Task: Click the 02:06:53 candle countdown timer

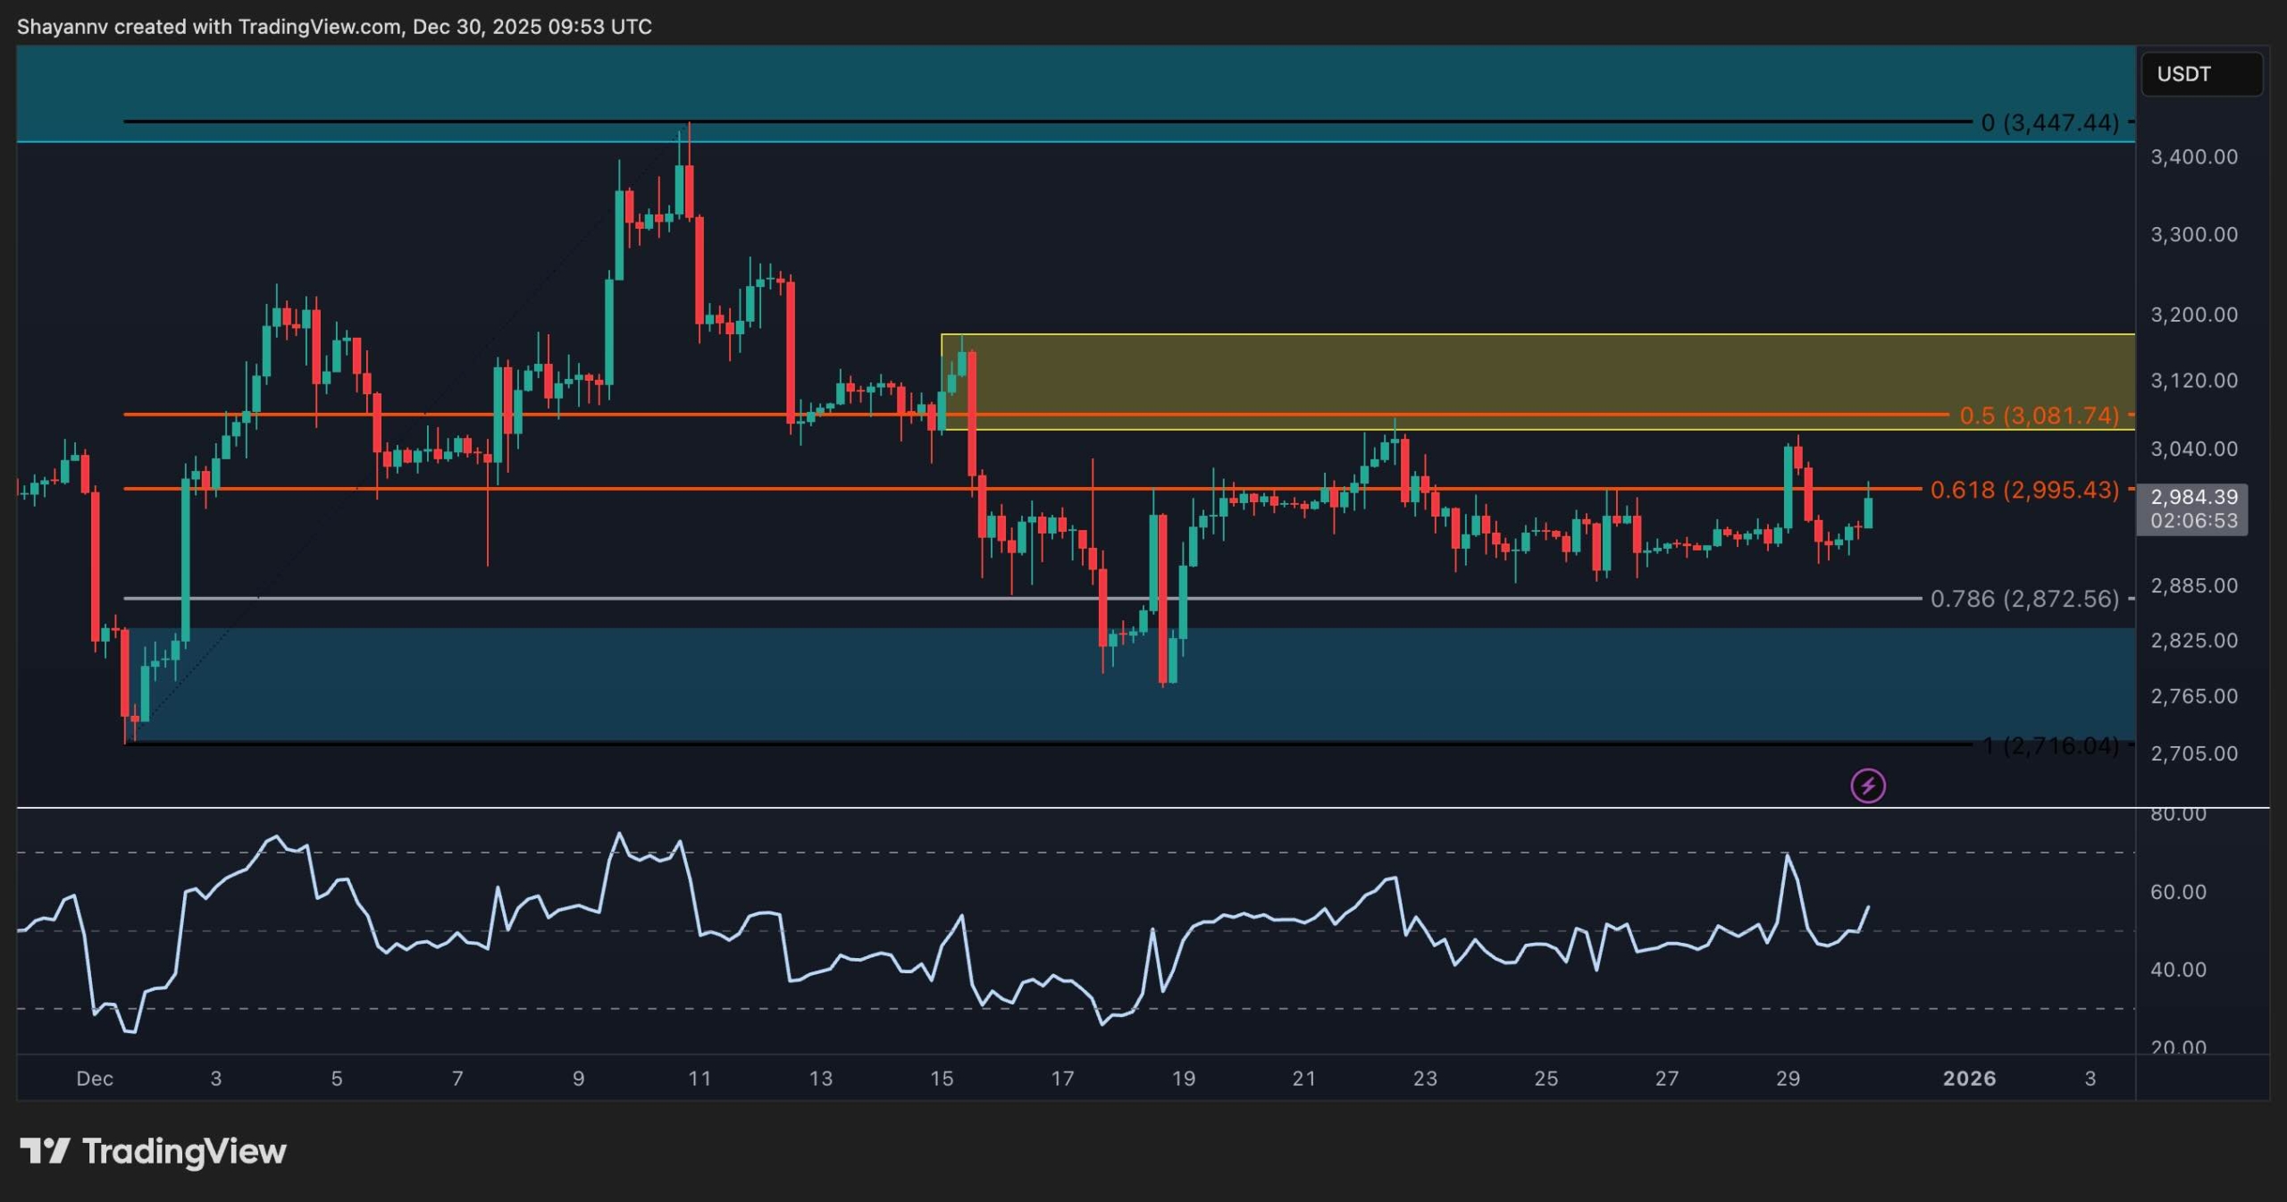Action: (x=2192, y=520)
